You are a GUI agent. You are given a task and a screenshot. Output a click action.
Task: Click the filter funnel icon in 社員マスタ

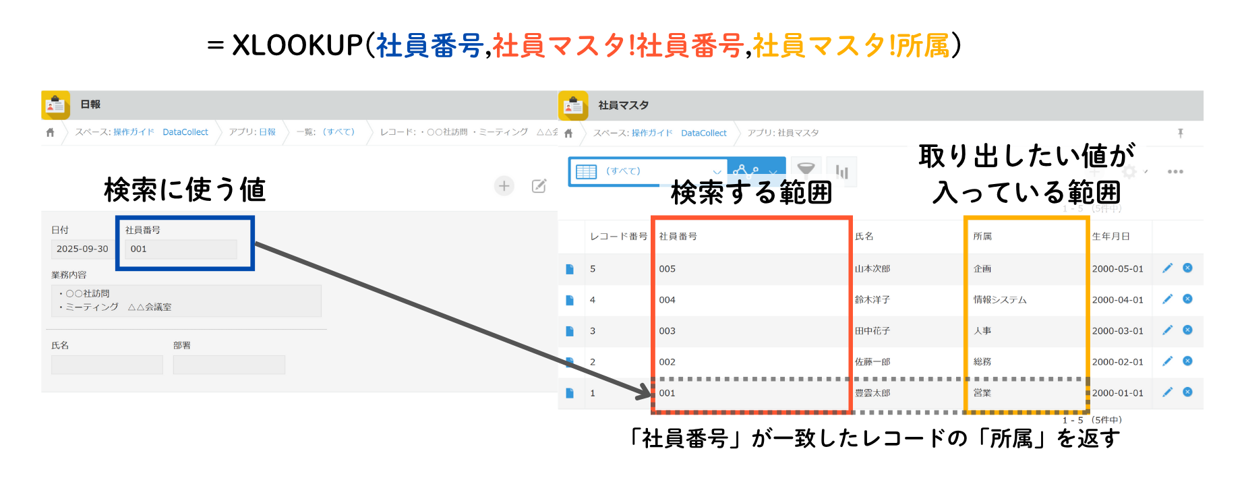(806, 170)
